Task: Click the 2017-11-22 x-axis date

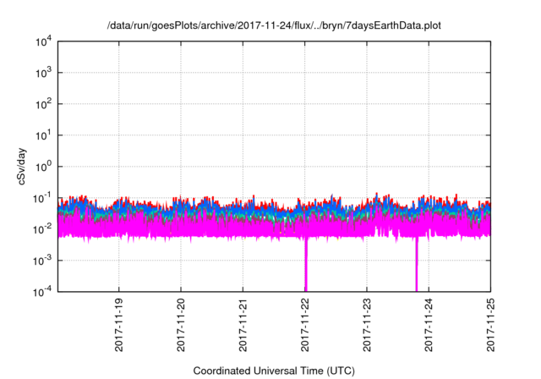Action: (305, 325)
